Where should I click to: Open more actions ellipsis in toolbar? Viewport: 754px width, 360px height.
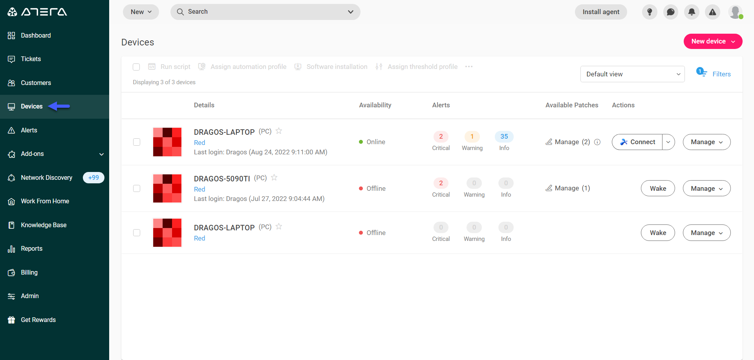(x=469, y=67)
